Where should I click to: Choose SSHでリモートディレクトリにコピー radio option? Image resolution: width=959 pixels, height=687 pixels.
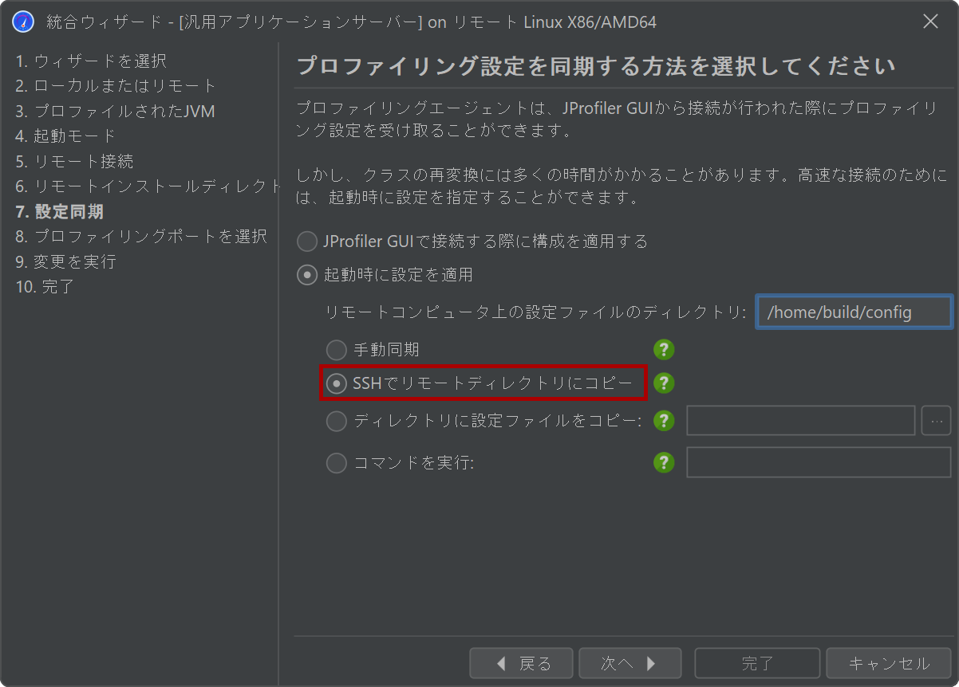(336, 383)
